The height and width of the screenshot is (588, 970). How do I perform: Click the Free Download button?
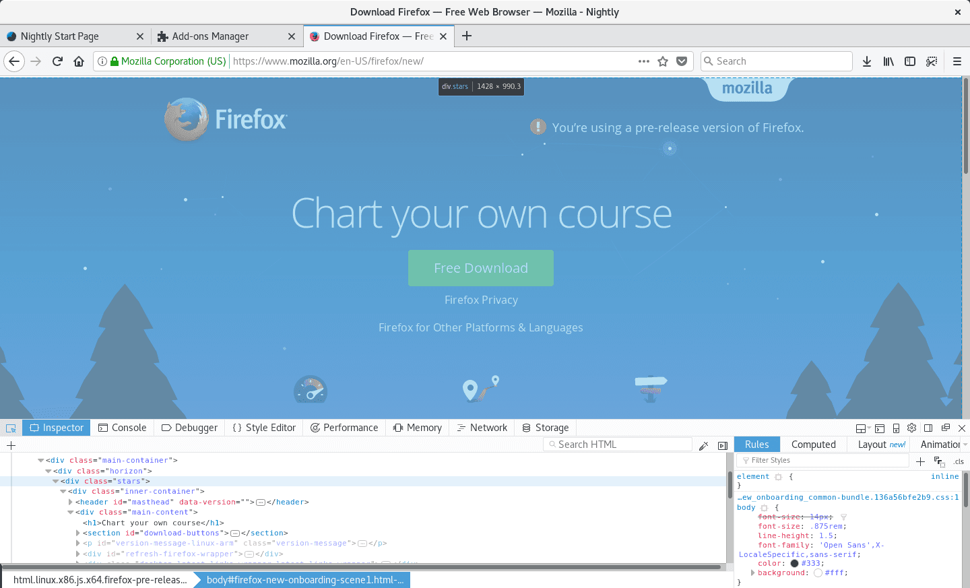coord(481,268)
